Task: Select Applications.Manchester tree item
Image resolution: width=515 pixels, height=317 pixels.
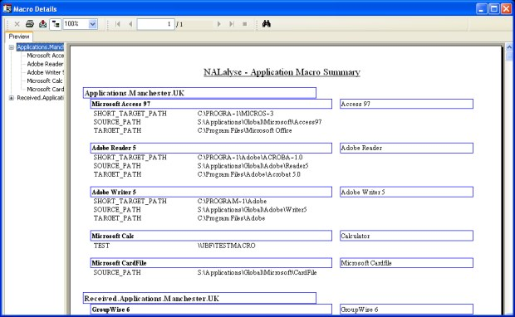Action: (x=40, y=47)
